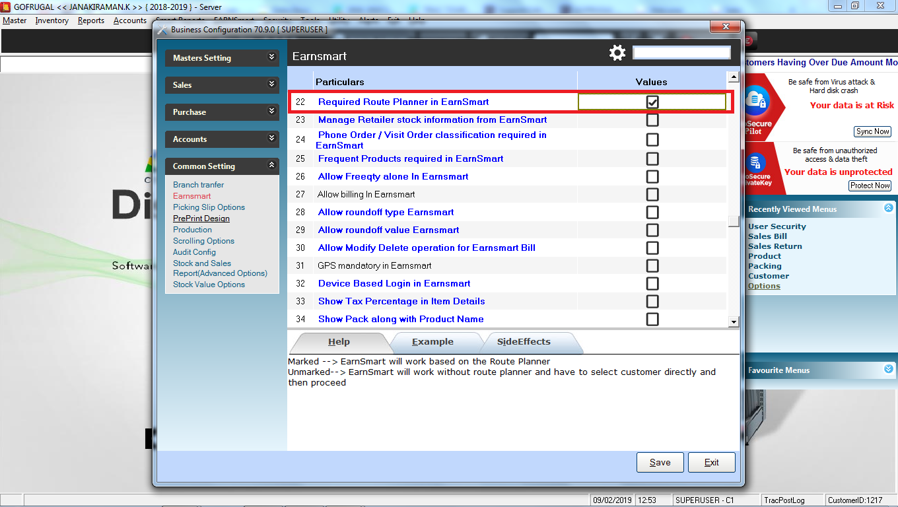The image size is (898, 507).
Task: Click the 'Manage Retailer stock information from EarnSmart' label
Action: pos(432,119)
